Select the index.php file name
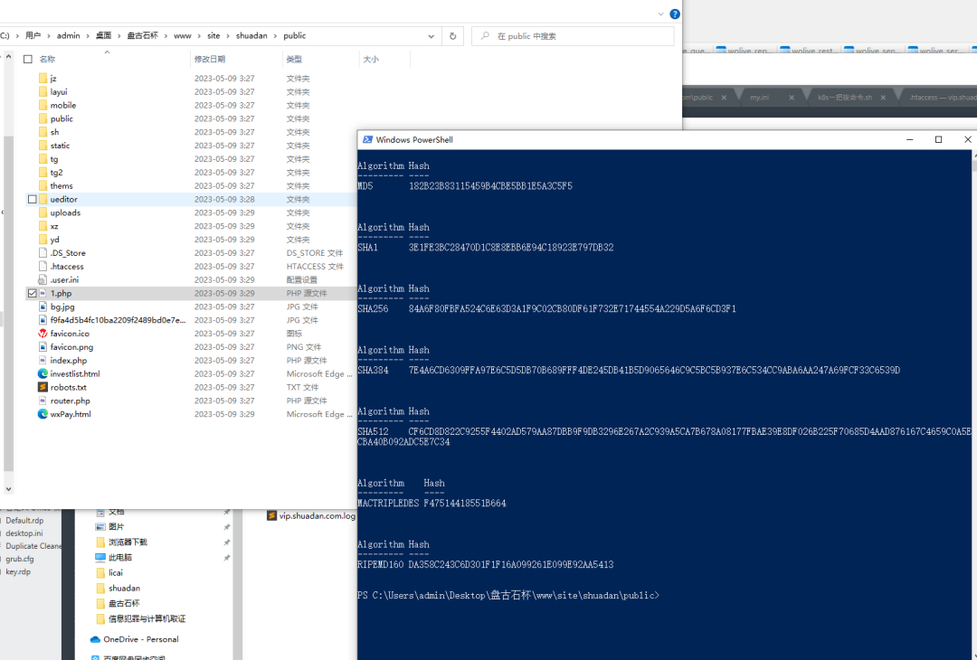Image resolution: width=977 pixels, height=660 pixels. pos(69,361)
